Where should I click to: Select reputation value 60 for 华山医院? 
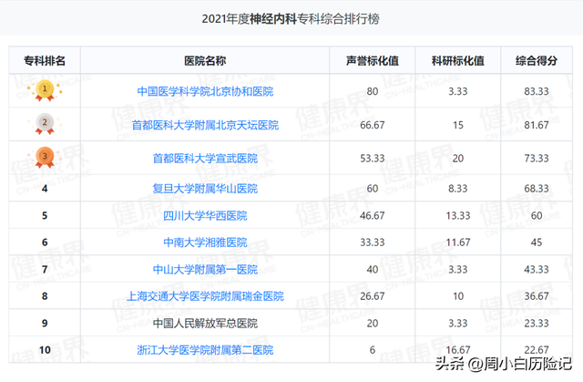point(373,189)
